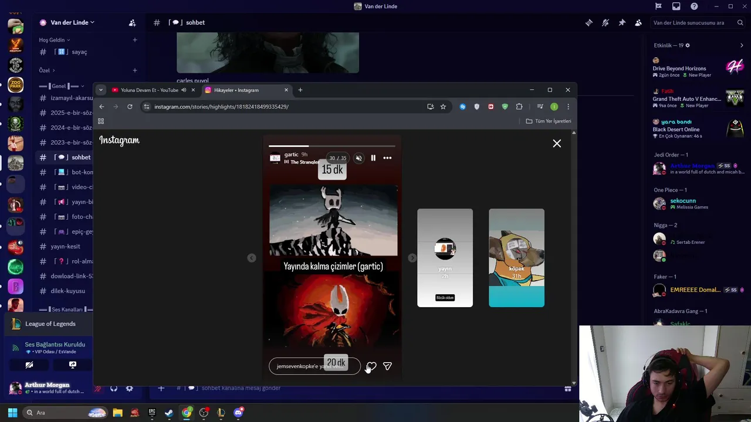Open the 'yayın' highlight thumbnail
The width and height of the screenshot is (751, 422).
coord(445,258)
